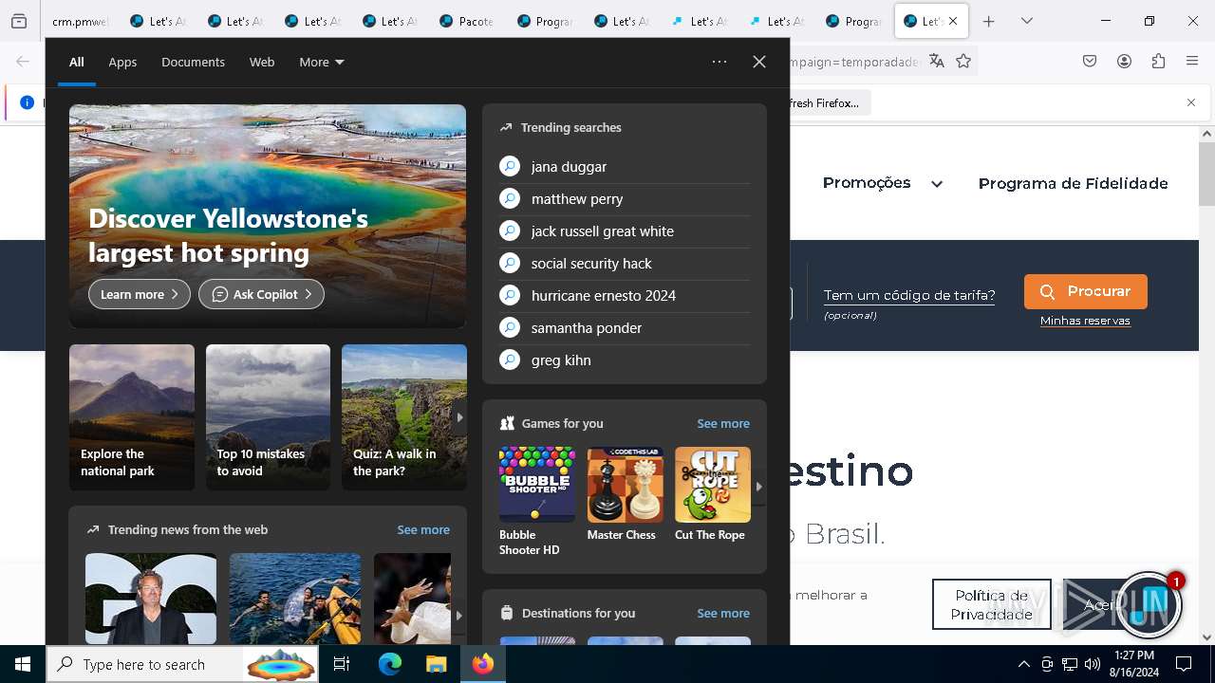Open Firefox extensions puzzle icon
This screenshot has height=683, width=1215.
(x=1158, y=61)
